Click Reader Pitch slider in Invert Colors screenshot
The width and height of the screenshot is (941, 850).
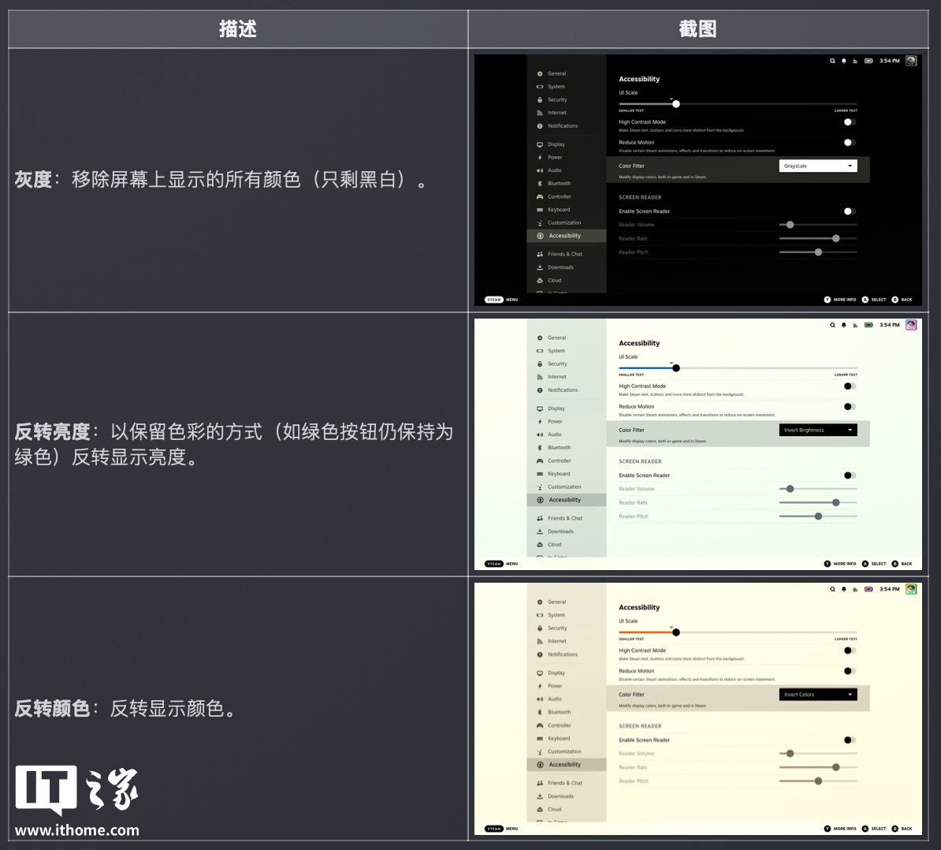point(818,781)
